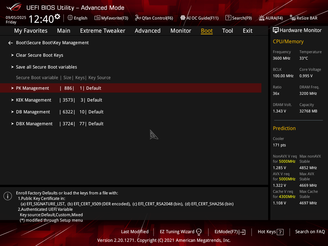Click the 12:40 clock display

[41, 19]
